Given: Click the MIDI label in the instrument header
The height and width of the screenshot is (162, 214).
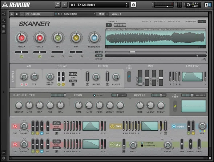Looking at the screenshot, I should pyautogui.click(x=101, y=14).
